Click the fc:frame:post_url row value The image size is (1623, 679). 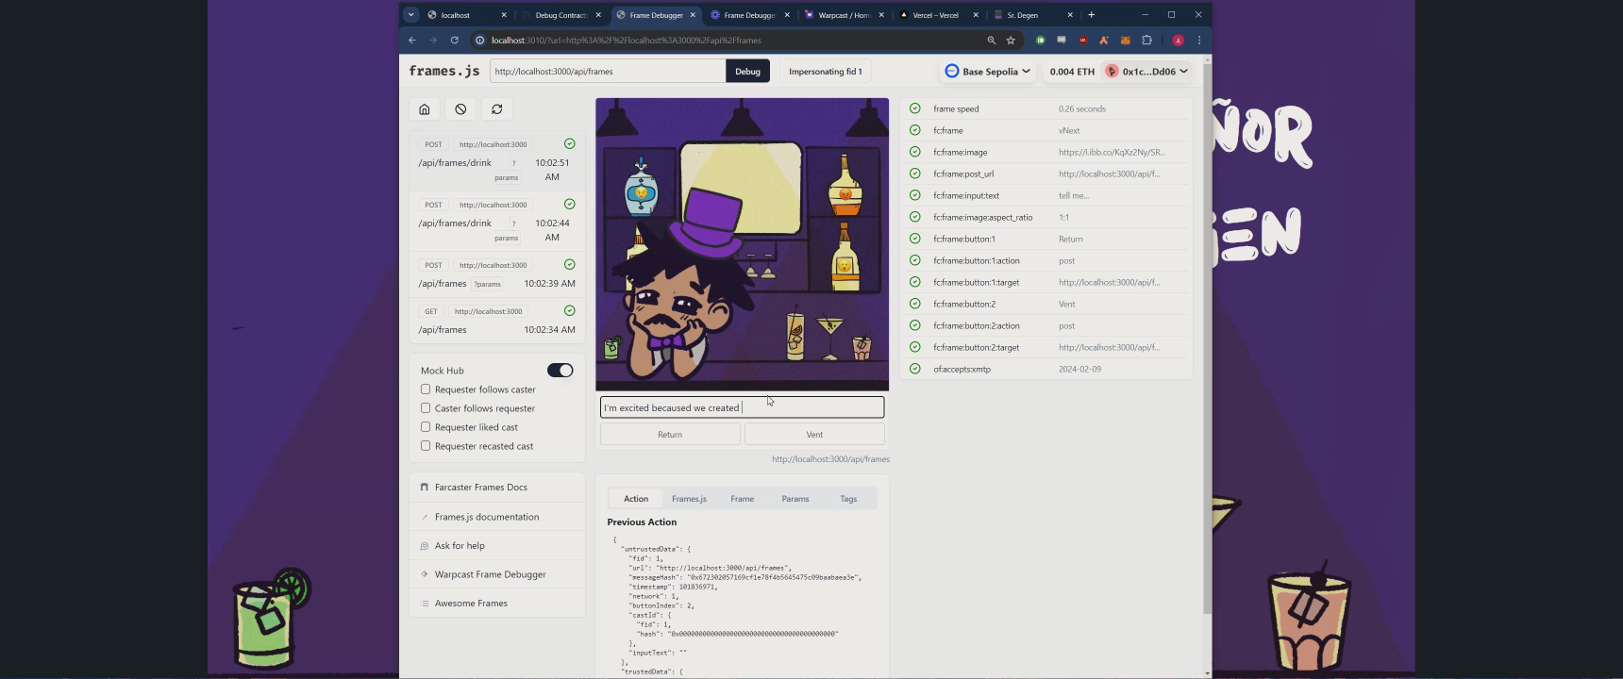(1110, 174)
